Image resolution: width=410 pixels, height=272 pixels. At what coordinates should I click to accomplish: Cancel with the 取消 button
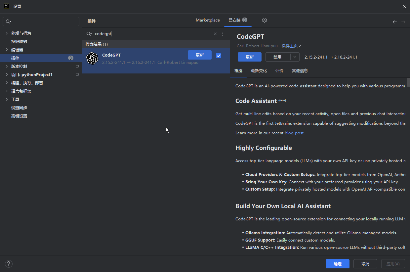tap(365, 264)
